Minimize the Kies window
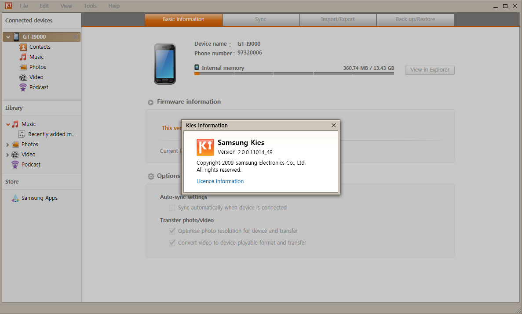522x314 pixels. [495, 6]
